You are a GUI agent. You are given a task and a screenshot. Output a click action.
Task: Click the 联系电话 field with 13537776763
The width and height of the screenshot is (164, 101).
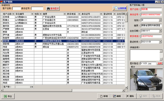tap(151, 36)
